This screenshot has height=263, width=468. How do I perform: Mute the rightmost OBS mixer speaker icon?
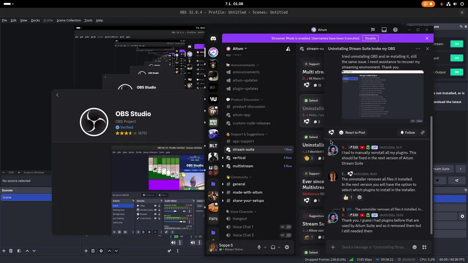pyautogui.click(x=192, y=242)
